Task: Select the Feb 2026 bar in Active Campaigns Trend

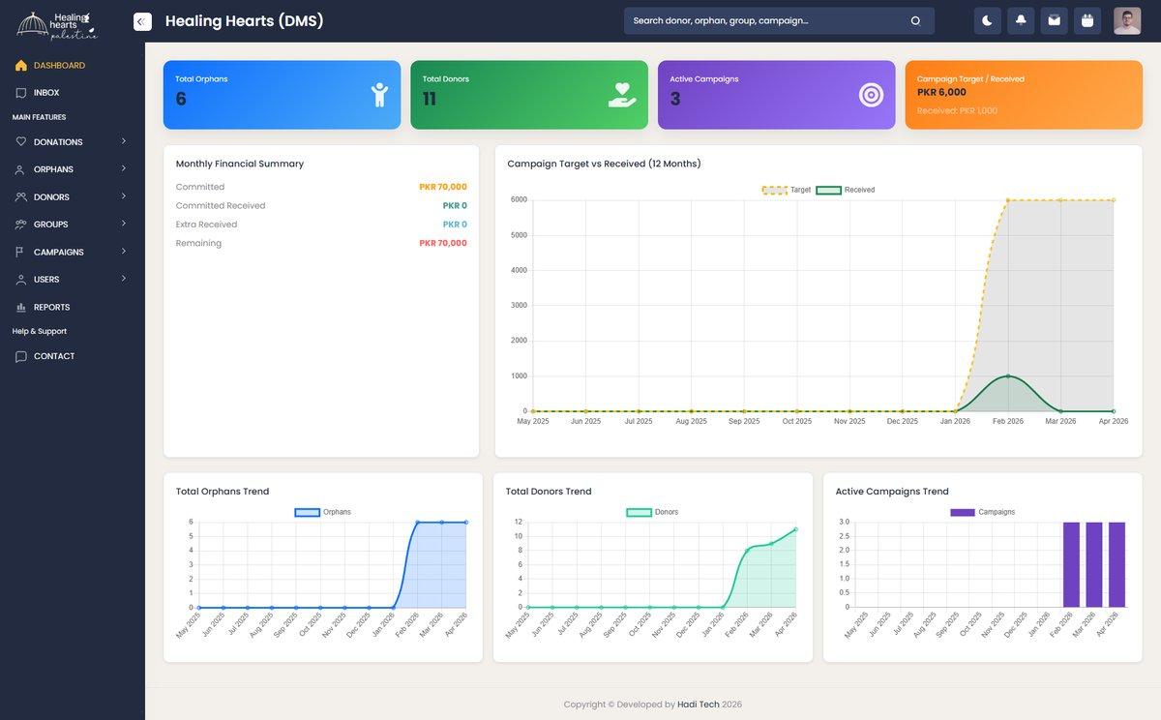Action: (x=1071, y=564)
